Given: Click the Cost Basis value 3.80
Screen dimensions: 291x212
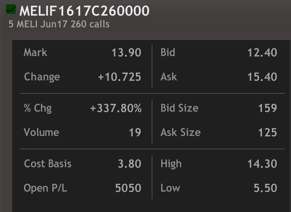Looking at the screenshot, I should pyautogui.click(x=129, y=164).
